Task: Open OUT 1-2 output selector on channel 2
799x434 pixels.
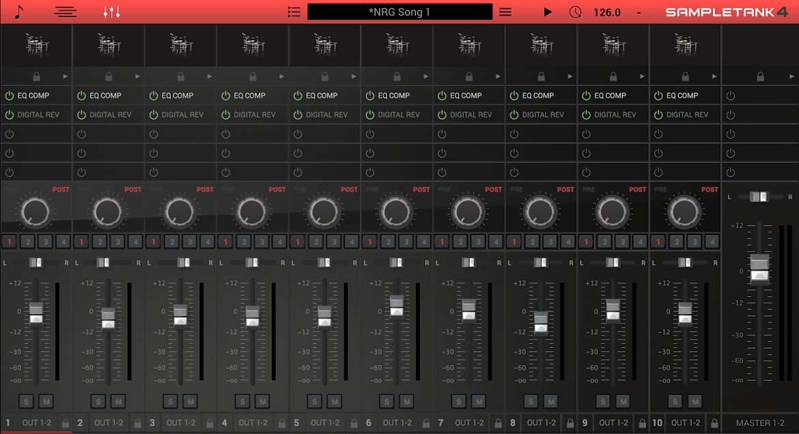Action: point(109,423)
